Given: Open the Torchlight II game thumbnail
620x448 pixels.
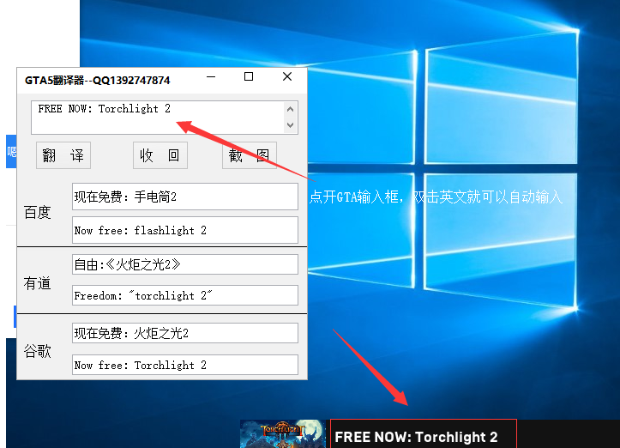Looking at the screenshot, I should click(x=283, y=434).
